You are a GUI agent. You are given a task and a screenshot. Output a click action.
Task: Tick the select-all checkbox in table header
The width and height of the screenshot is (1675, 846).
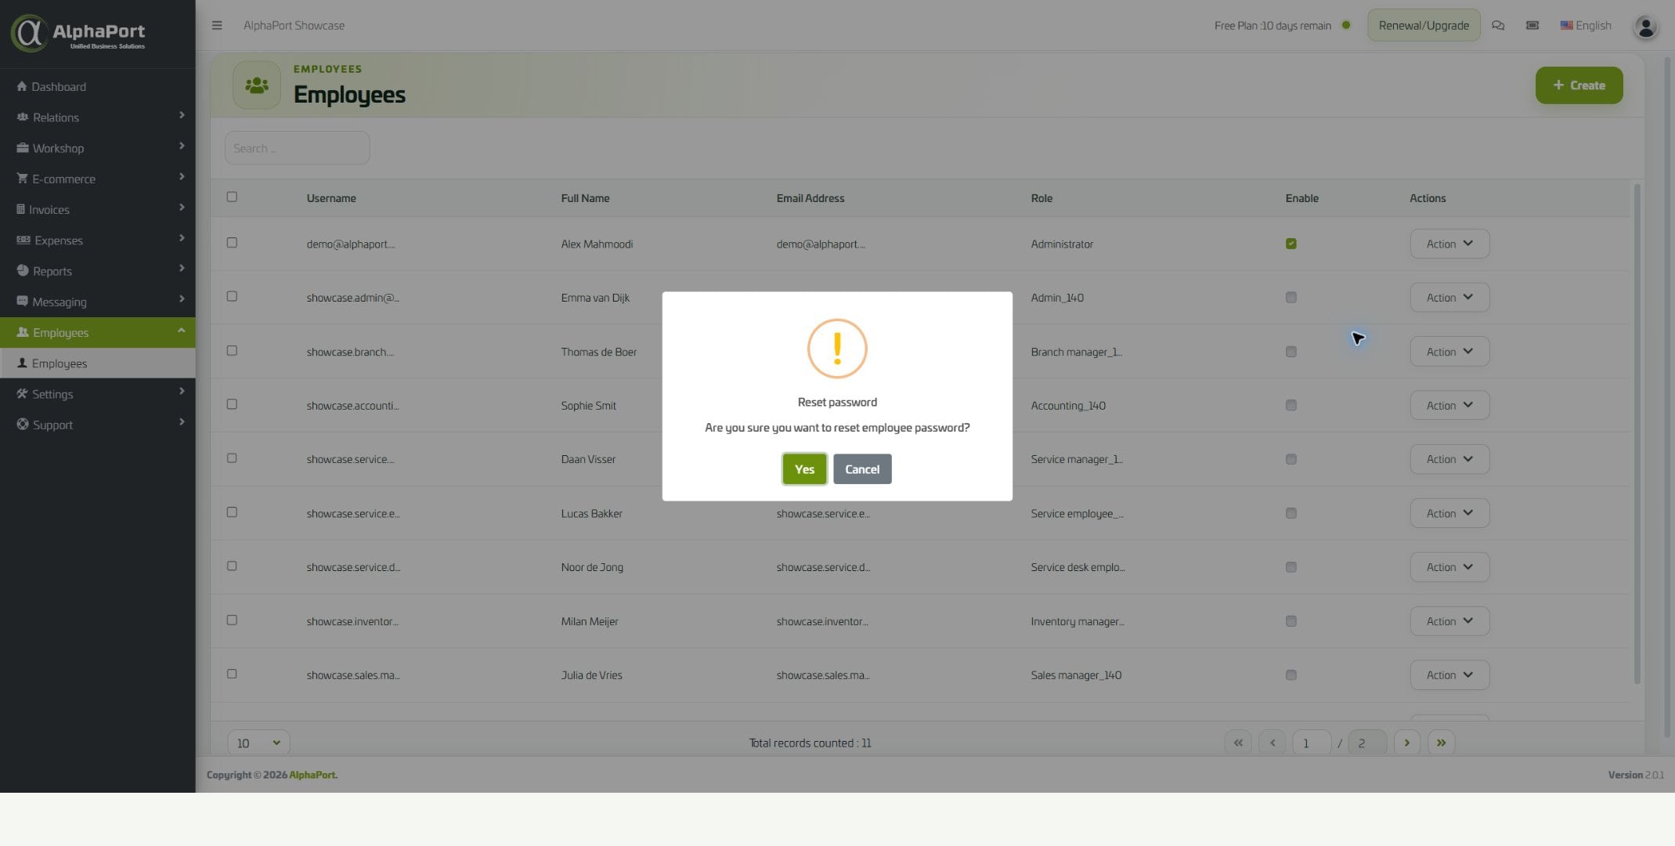[232, 197]
